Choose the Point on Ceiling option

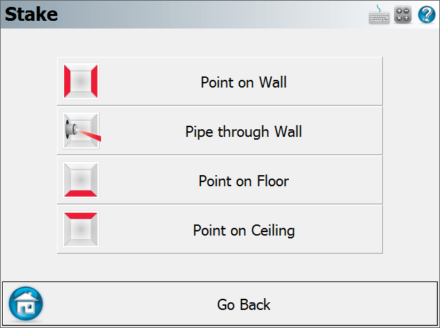tap(220, 229)
